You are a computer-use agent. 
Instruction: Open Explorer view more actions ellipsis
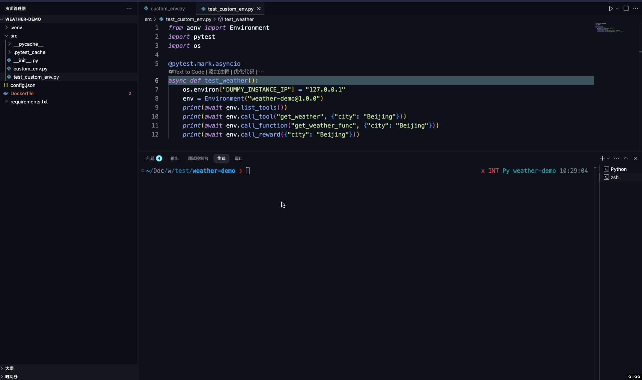(x=129, y=8)
